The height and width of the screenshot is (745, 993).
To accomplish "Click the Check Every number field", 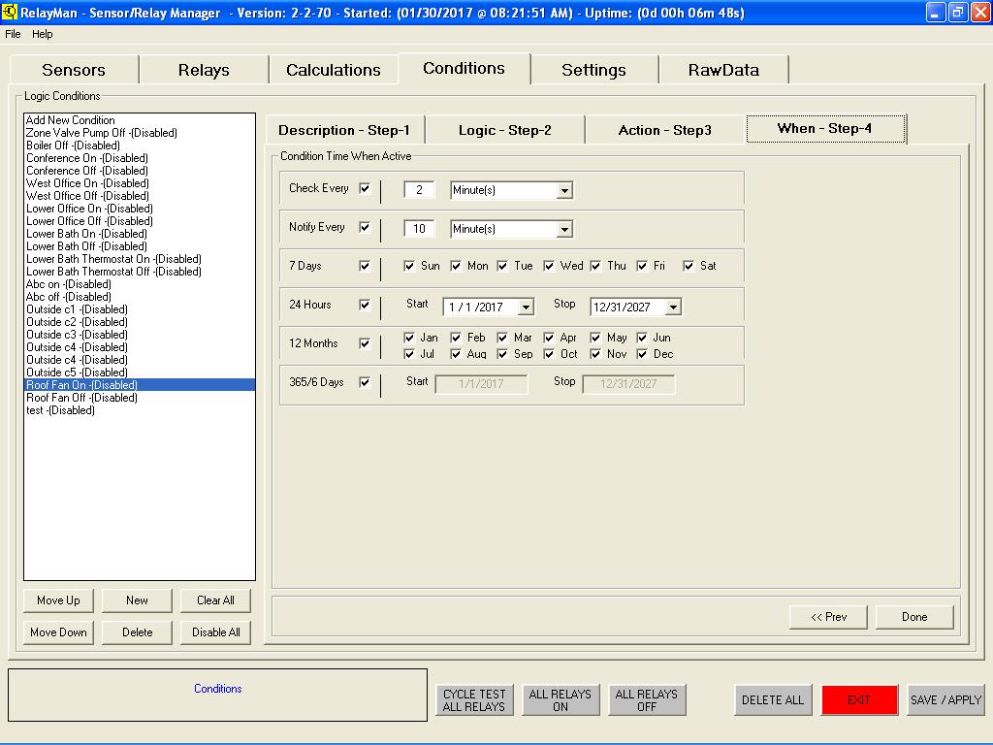I will point(419,190).
